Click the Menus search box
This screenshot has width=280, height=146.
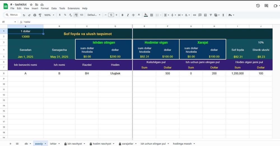12,15
